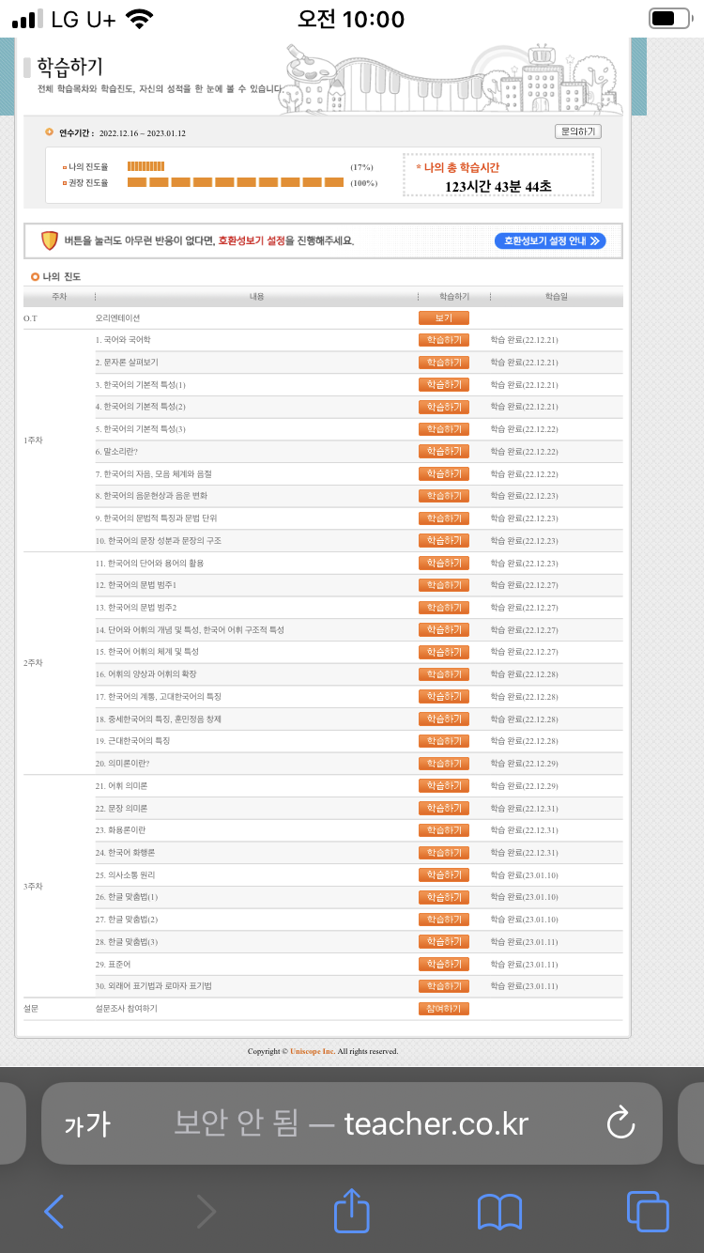Click 학습하기 for 말소리란? lesson
The height and width of the screenshot is (1253, 704).
[443, 452]
